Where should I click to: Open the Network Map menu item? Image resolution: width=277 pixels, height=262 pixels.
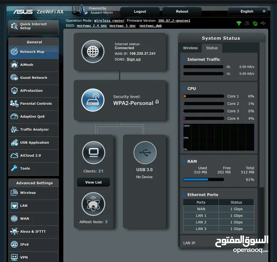33,52
